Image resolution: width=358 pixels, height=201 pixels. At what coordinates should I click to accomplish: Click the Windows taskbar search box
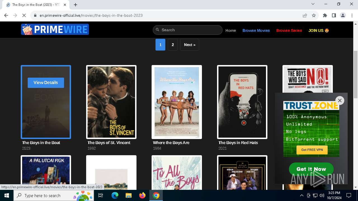[x=54, y=195]
